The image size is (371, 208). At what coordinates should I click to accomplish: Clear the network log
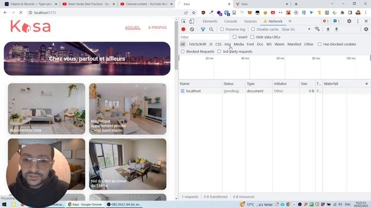pyautogui.click(x=192, y=29)
